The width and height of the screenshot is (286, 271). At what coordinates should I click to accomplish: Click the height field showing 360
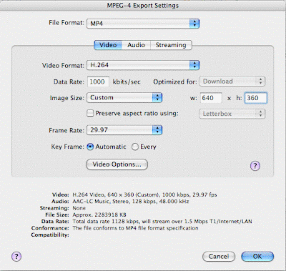tap(256, 98)
